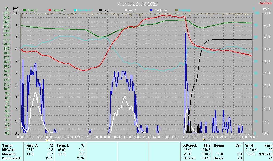Image resolution: width=273 pixels, height=161 pixels.
Task: Click the 19:00 marker below the time axis
Action: 208,140
